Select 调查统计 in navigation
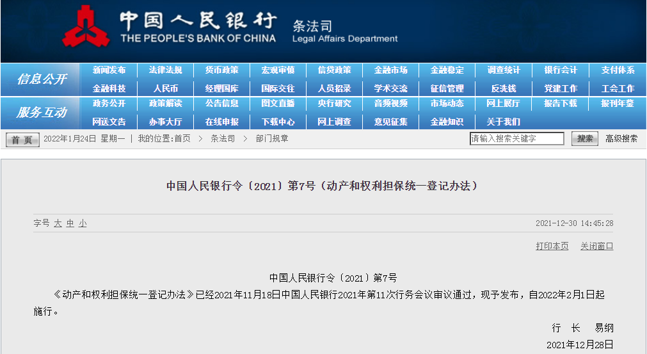The image size is (647, 354). (504, 70)
